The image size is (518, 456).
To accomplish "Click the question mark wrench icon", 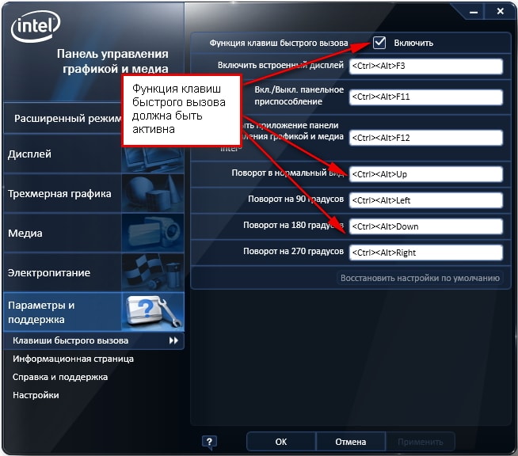I will (152, 311).
